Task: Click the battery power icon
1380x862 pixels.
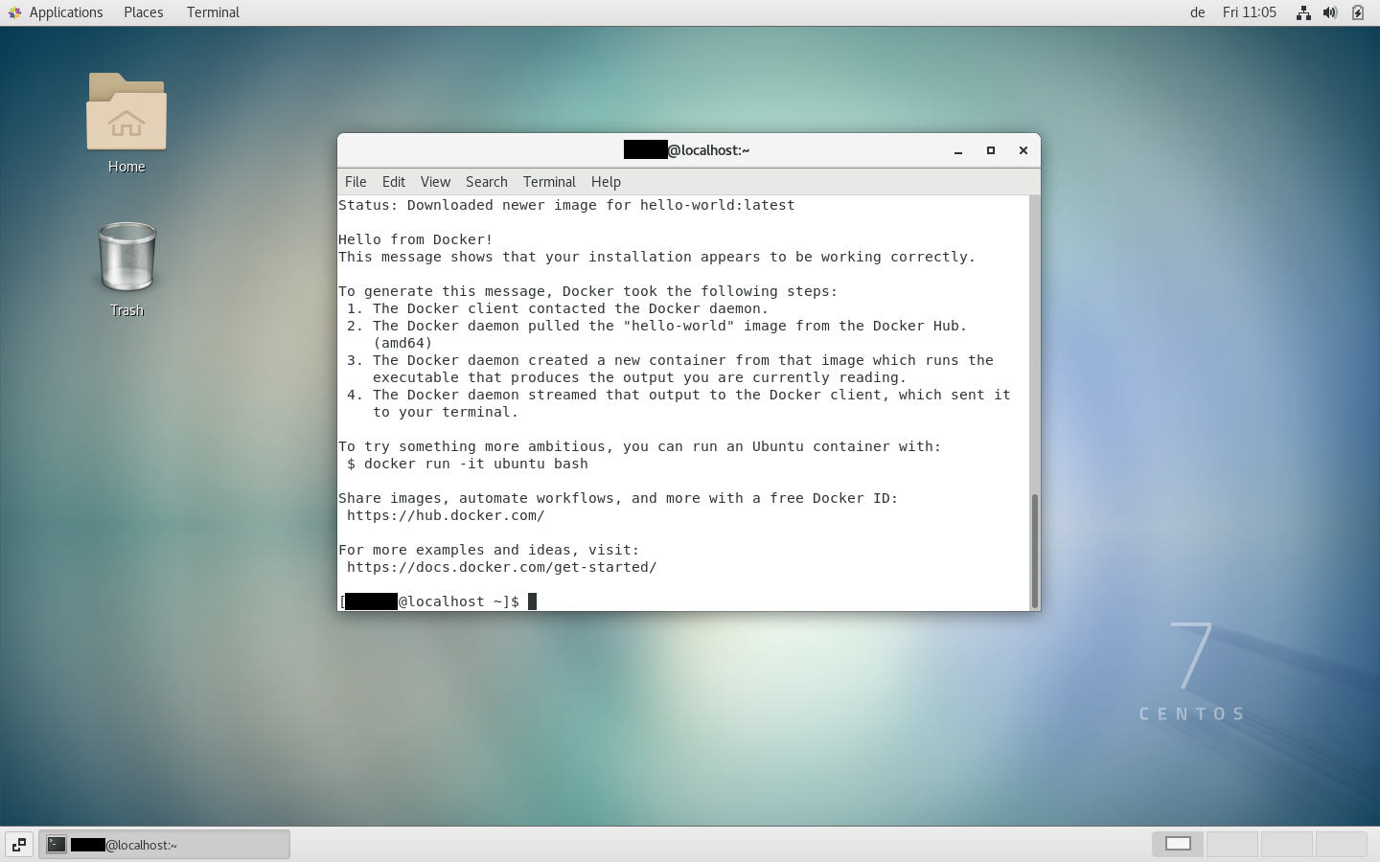Action: point(1357,12)
